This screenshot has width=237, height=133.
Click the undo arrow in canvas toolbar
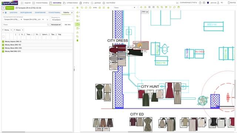click(x=82, y=7)
